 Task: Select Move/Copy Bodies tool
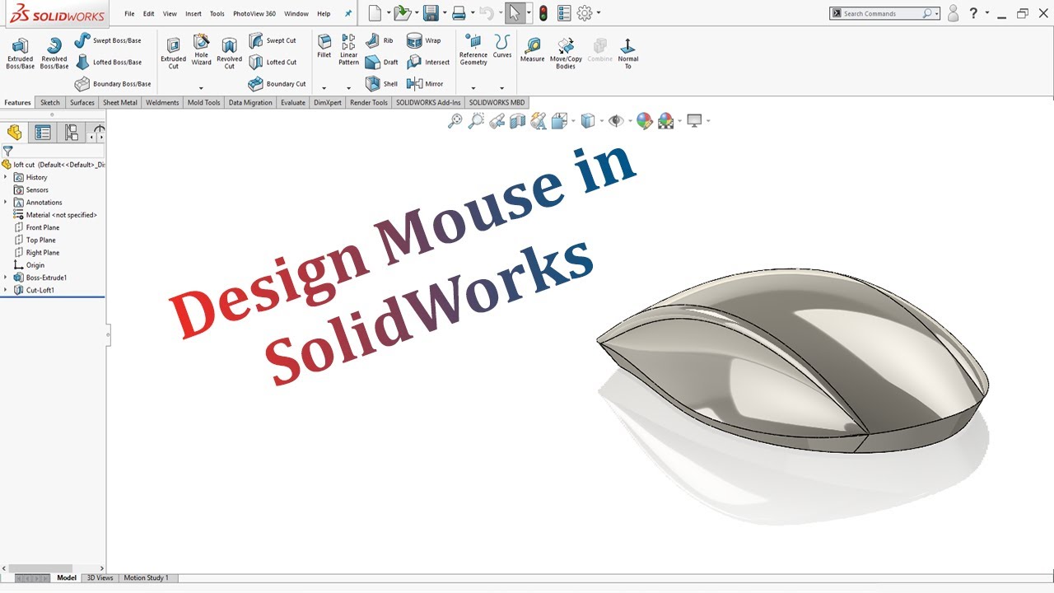coord(566,54)
